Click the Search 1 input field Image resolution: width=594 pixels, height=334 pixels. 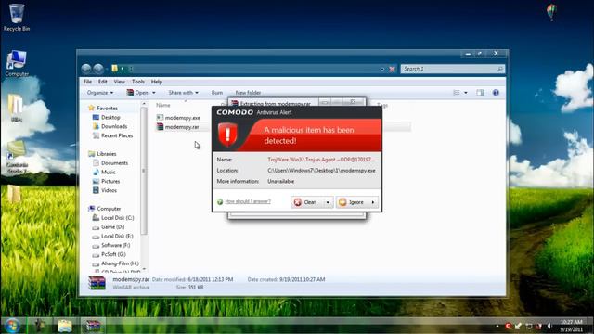tap(453, 69)
